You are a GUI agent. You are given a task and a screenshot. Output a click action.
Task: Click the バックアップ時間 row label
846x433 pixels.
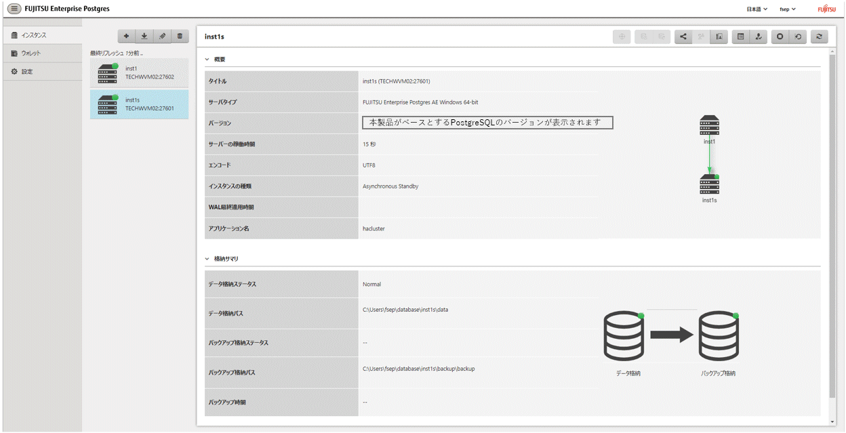coord(227,403)
